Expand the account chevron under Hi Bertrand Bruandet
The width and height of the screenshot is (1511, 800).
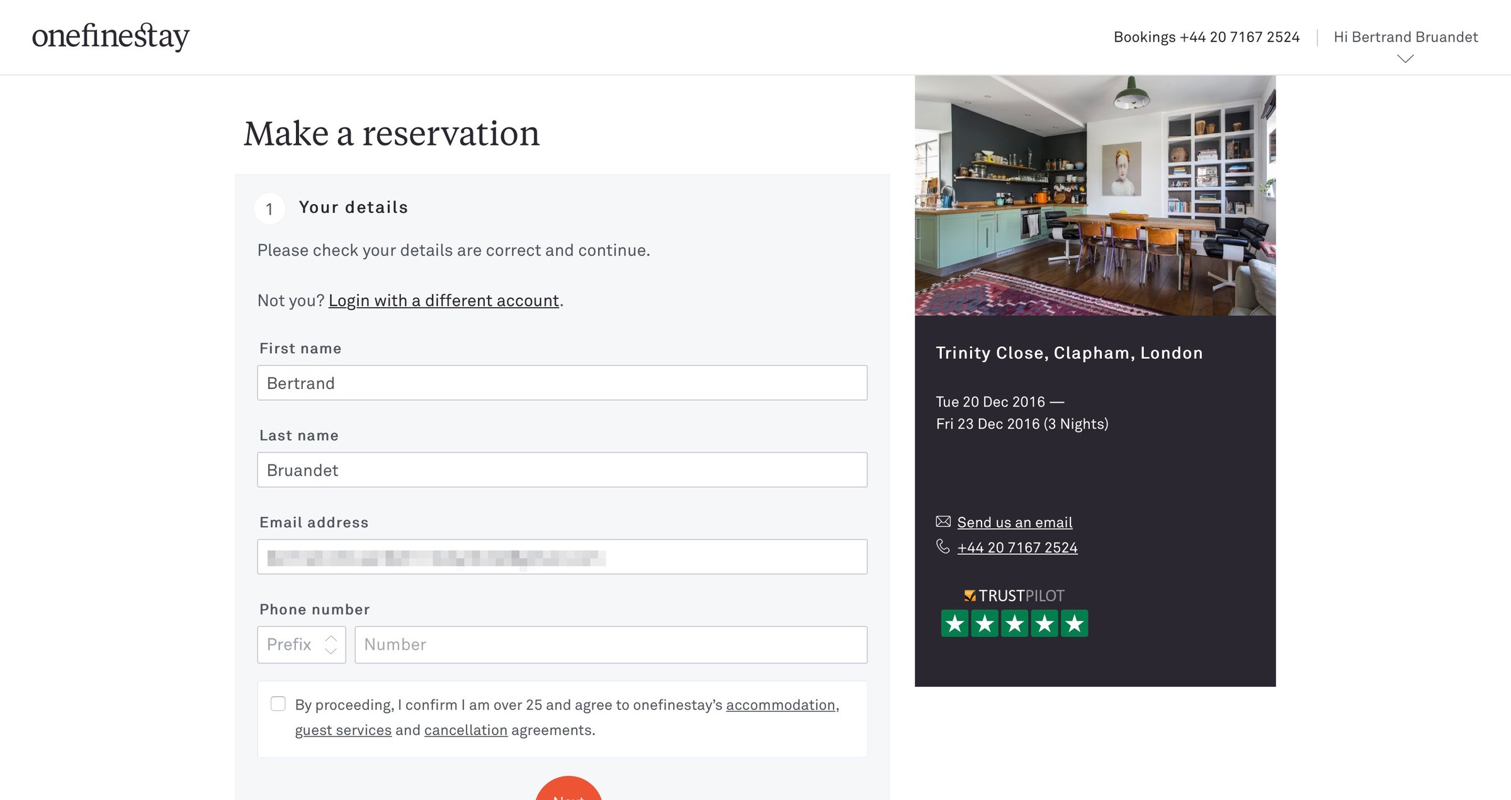1405,59
